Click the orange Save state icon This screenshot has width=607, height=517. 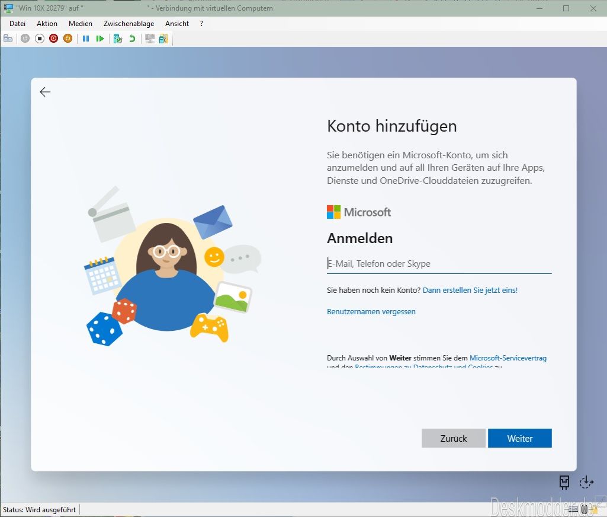click(x=68, y=39)
